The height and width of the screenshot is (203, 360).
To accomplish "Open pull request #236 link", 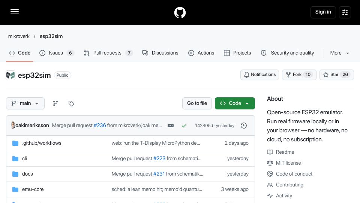I will 100,126.
